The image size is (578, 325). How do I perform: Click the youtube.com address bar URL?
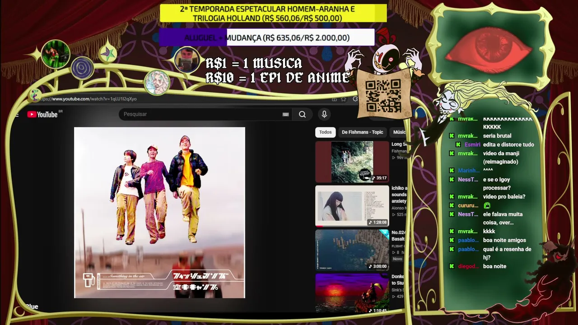coord(88,99)
